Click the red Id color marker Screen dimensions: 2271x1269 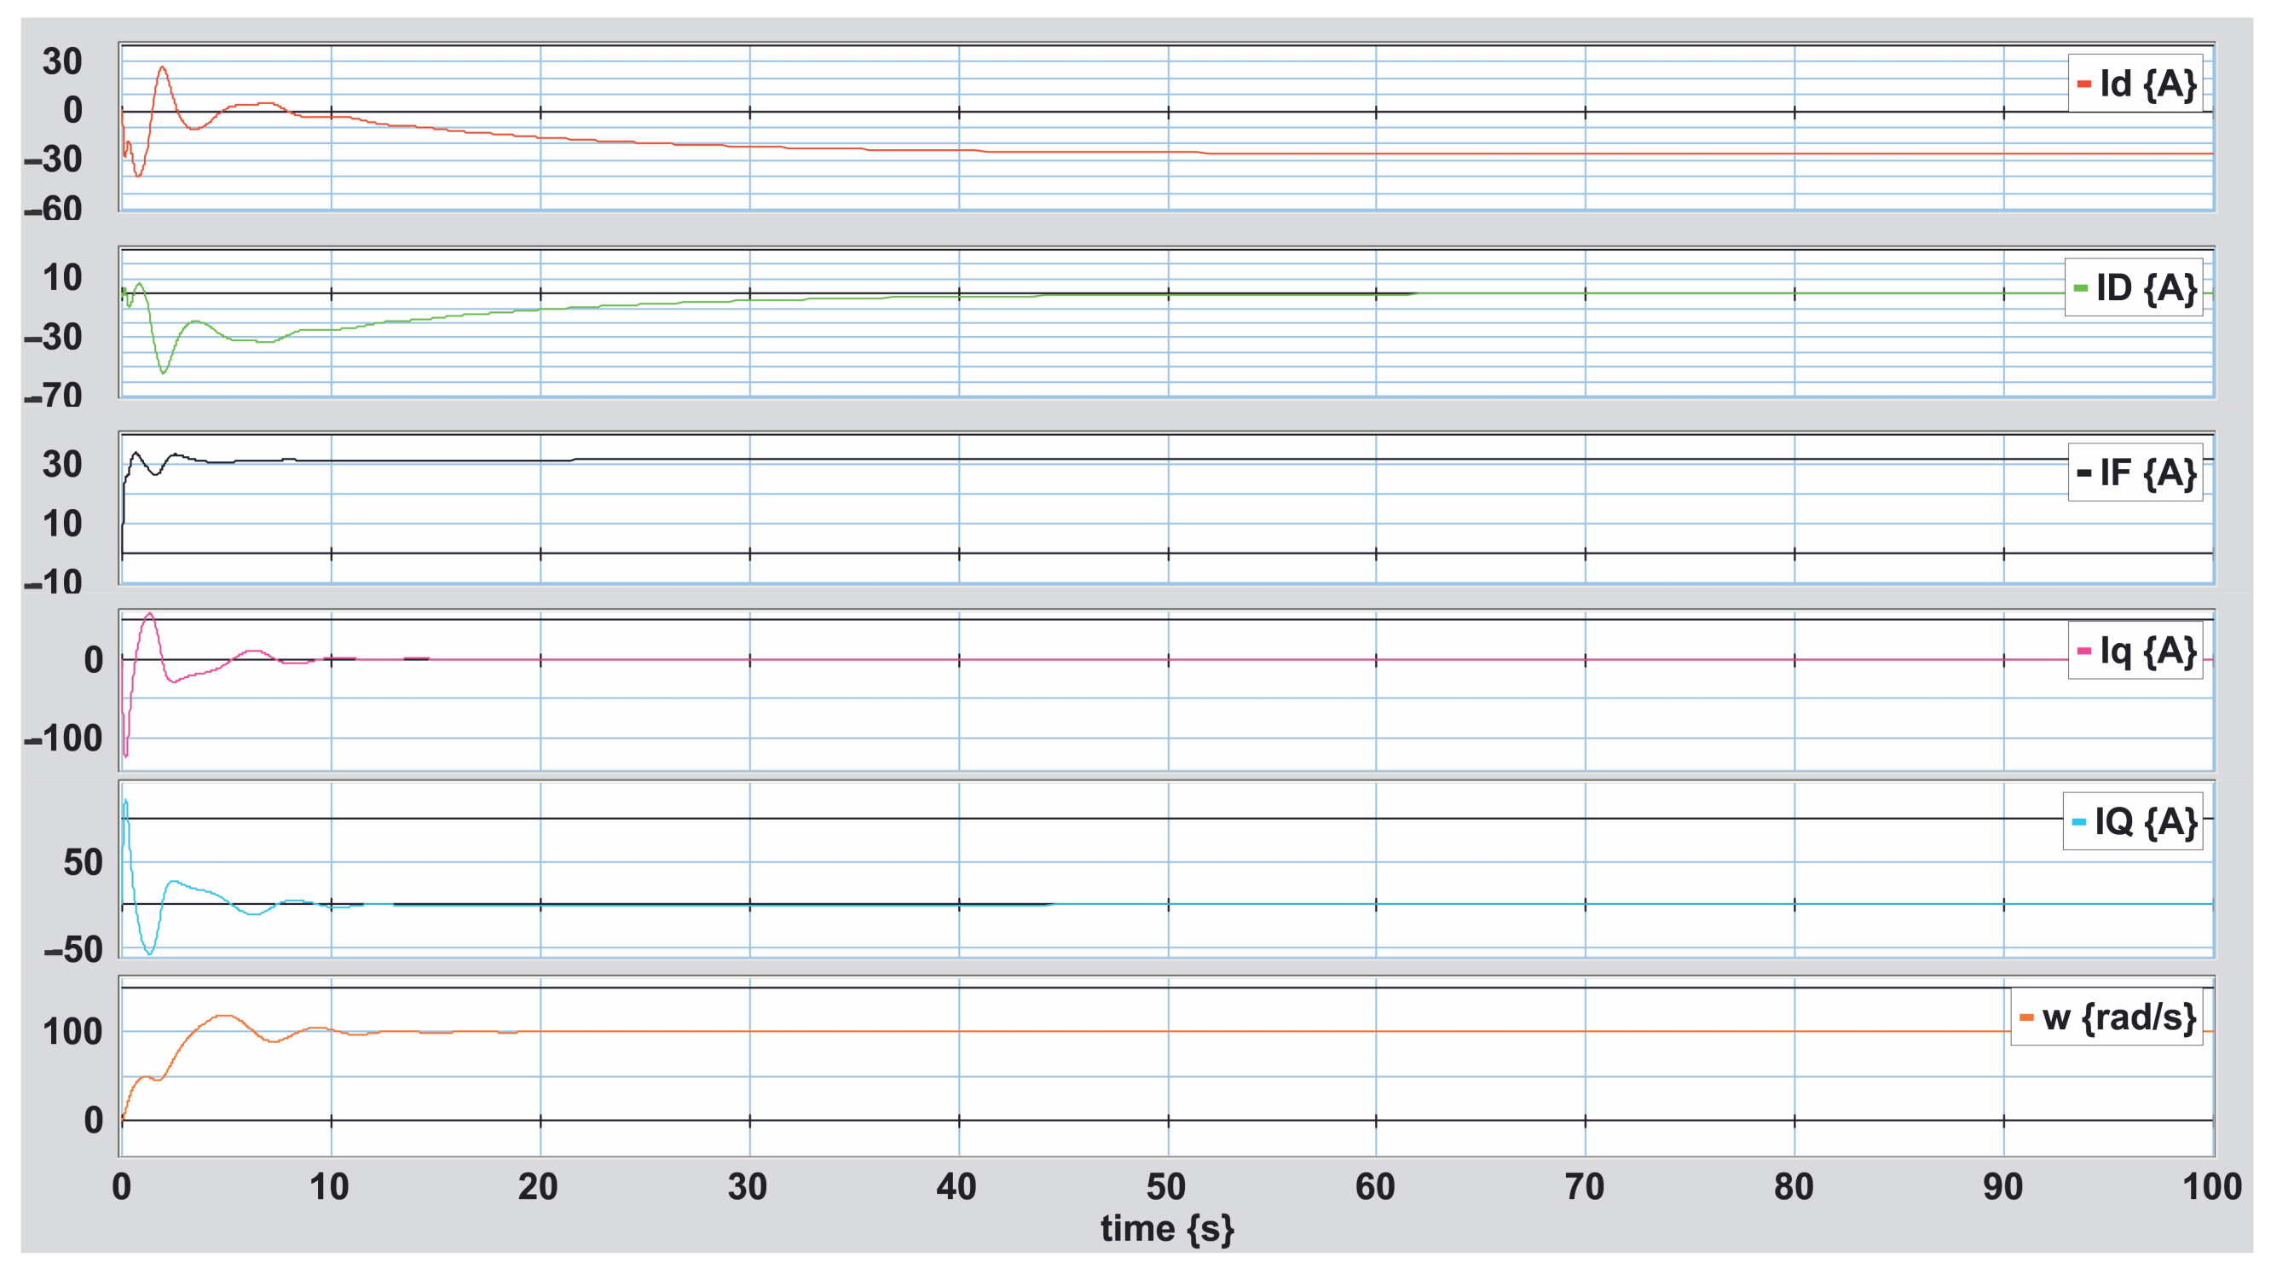click(x=2084, y=84)
